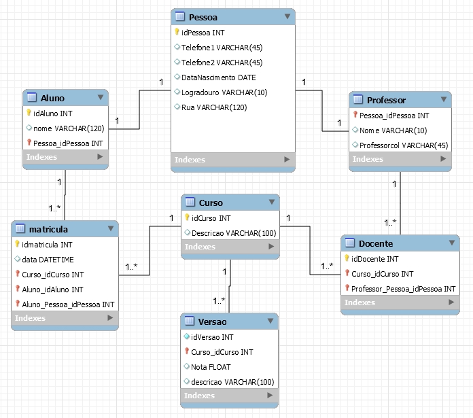Click the diamond icon beside DataNascimento
Image resolution: width=473 pixels, height=418 pixels.
pyautogui.click(x=177, y=77)
